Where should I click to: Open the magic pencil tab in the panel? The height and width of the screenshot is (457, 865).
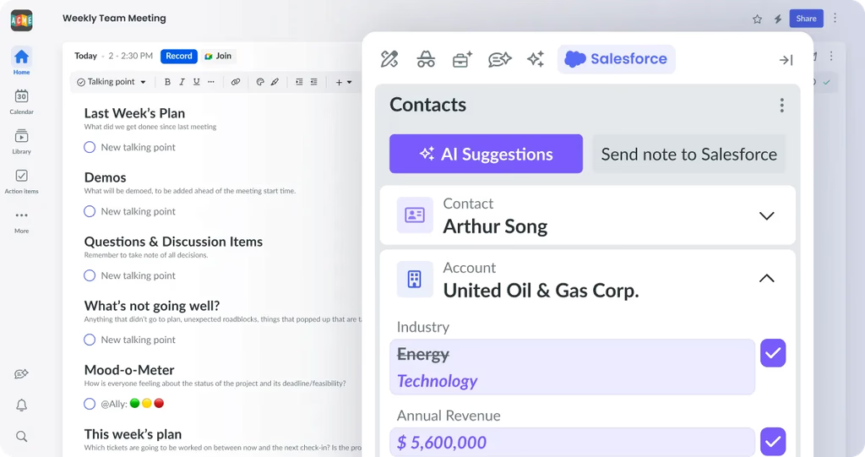389,59
